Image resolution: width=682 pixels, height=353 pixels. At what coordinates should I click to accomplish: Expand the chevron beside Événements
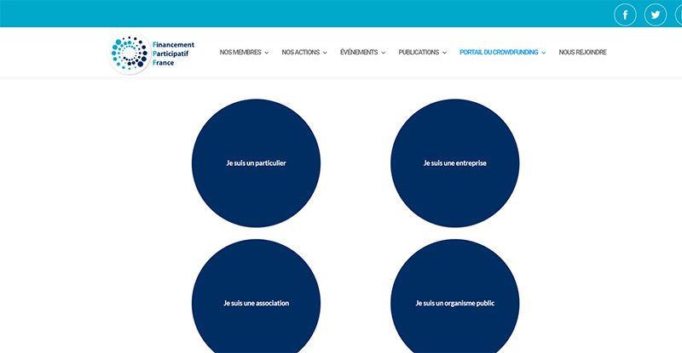point(383,53)
